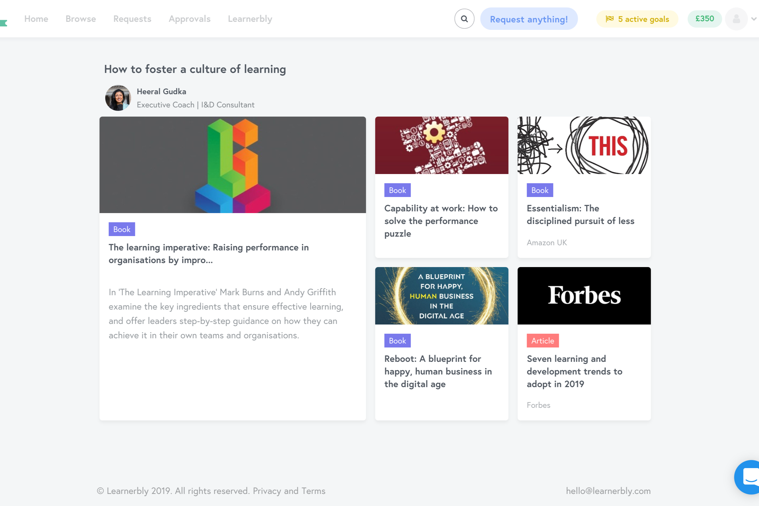
Task: Click Forbes source label
Action: 538,405
